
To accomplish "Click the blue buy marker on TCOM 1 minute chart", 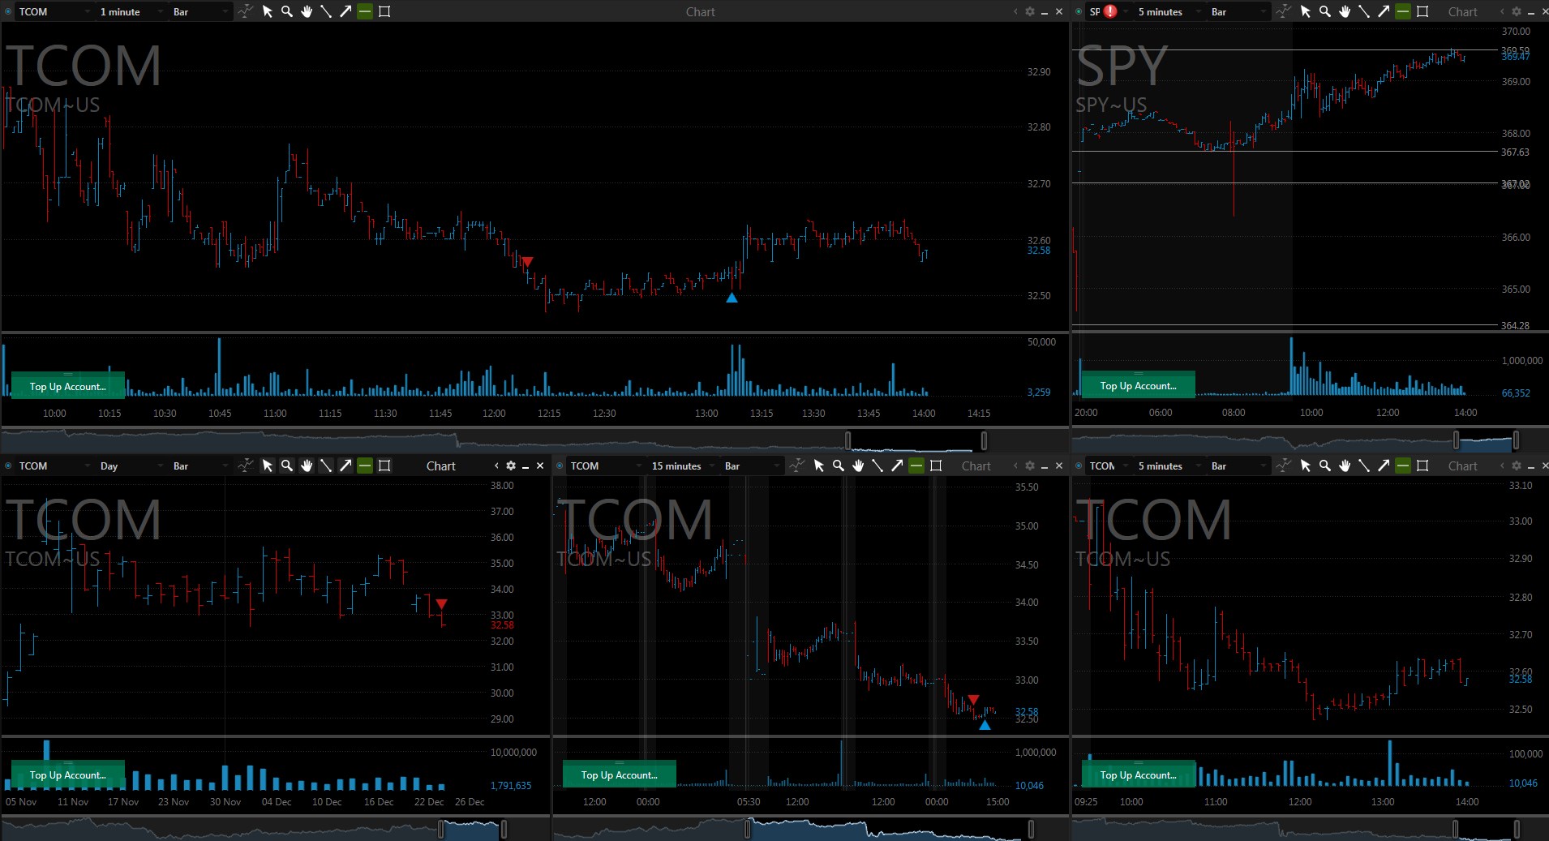I will pos(732,298).
